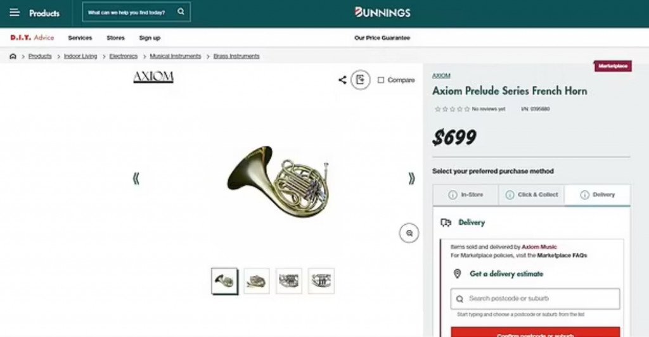Show next product image arrow
The image size is (649, 337).
pos(411,178)
